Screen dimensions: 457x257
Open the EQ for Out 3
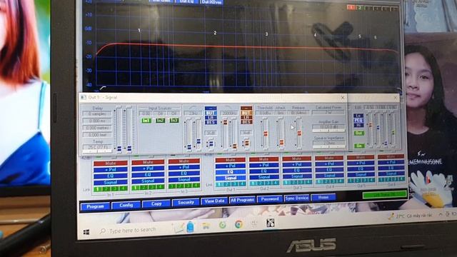click(x=297, y=171)
